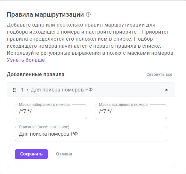
Task: Open the info icon beside Правила маршрутизации
Action: click(x=88, y=14)
